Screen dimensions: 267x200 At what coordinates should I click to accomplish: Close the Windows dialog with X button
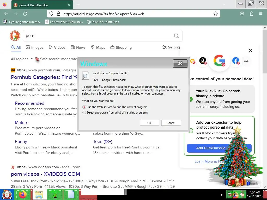pyautogui.click(x=180, y=64)
